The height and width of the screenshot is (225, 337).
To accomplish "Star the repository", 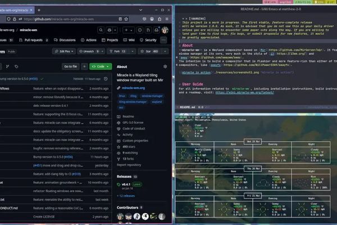I will pyautogui.click(x=149, y=51).
